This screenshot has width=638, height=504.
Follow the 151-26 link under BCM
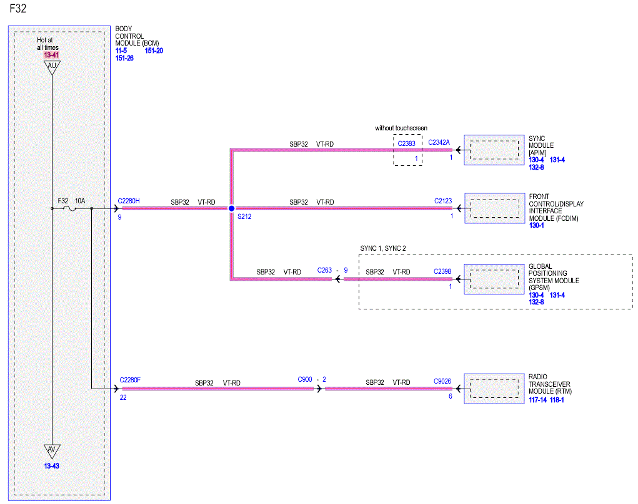point(124,58)
